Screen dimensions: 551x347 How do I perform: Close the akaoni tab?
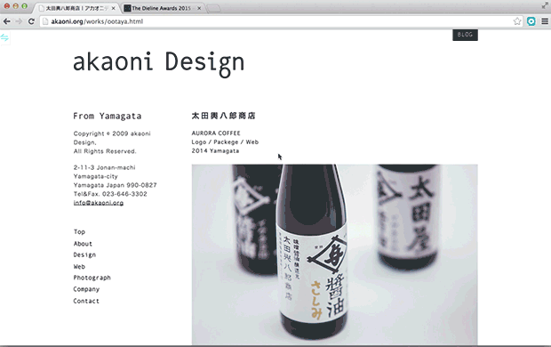pyautogui.click(x=113, y=8)
